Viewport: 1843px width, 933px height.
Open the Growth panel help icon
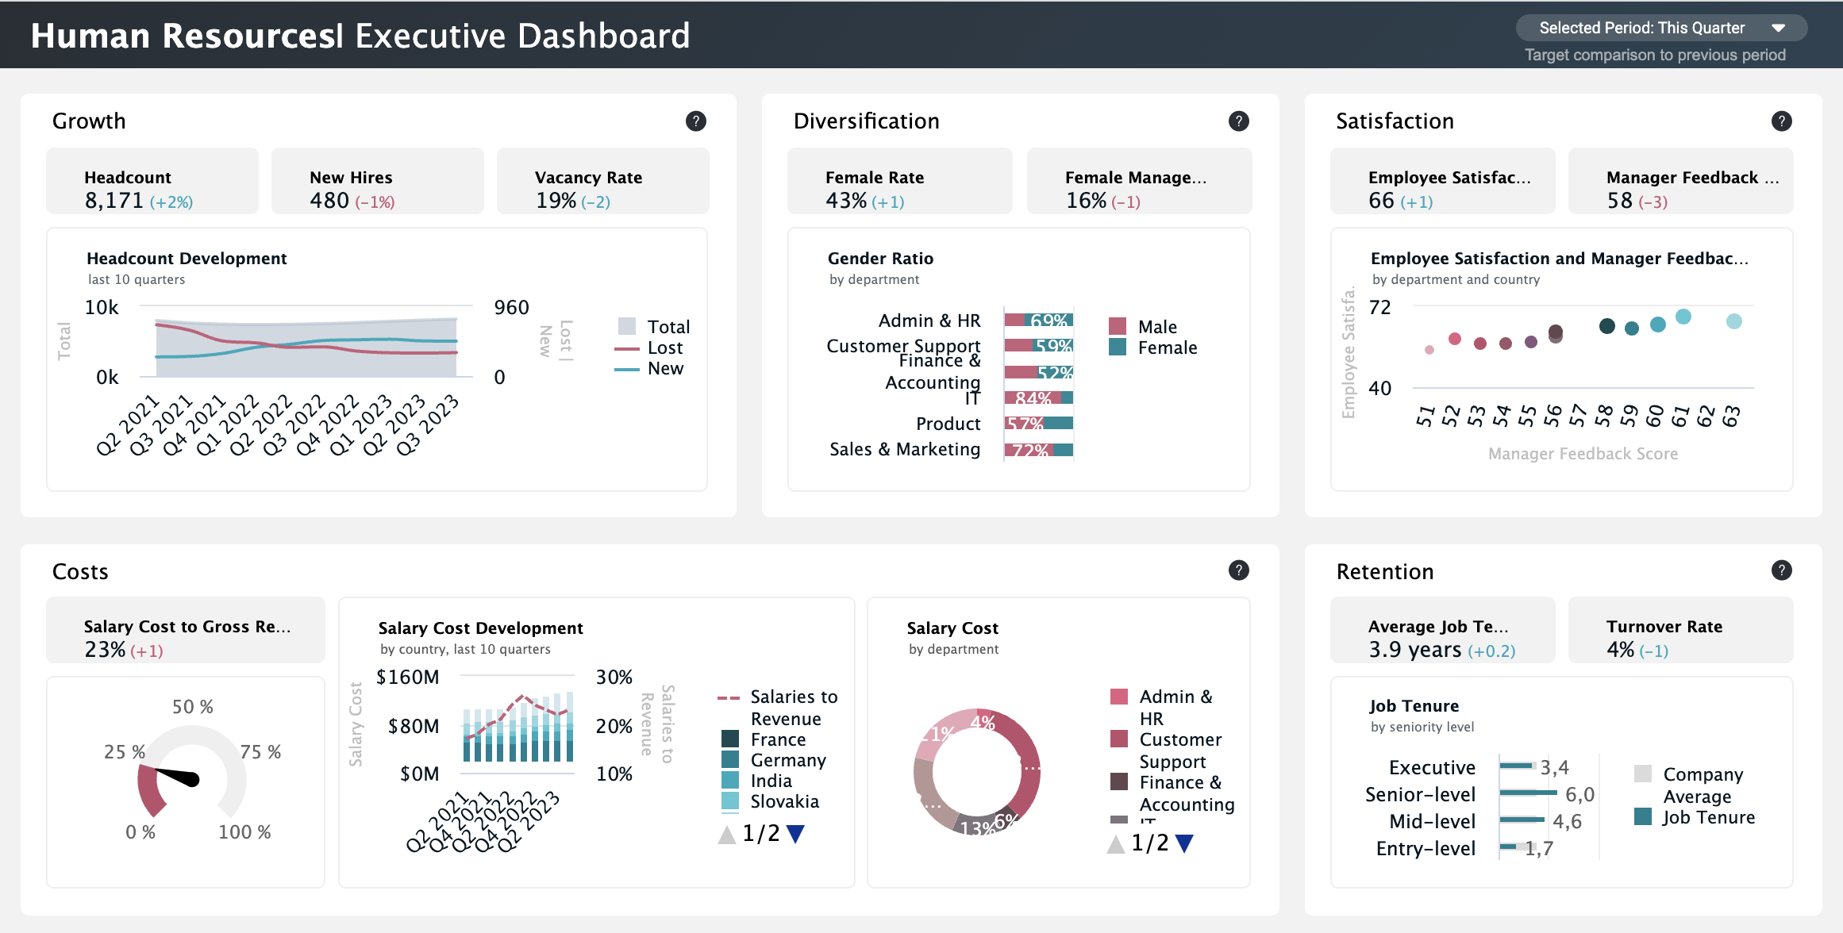[x=694, y=121]
